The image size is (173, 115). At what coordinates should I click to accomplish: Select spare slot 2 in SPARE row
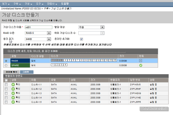coord(57,65)
